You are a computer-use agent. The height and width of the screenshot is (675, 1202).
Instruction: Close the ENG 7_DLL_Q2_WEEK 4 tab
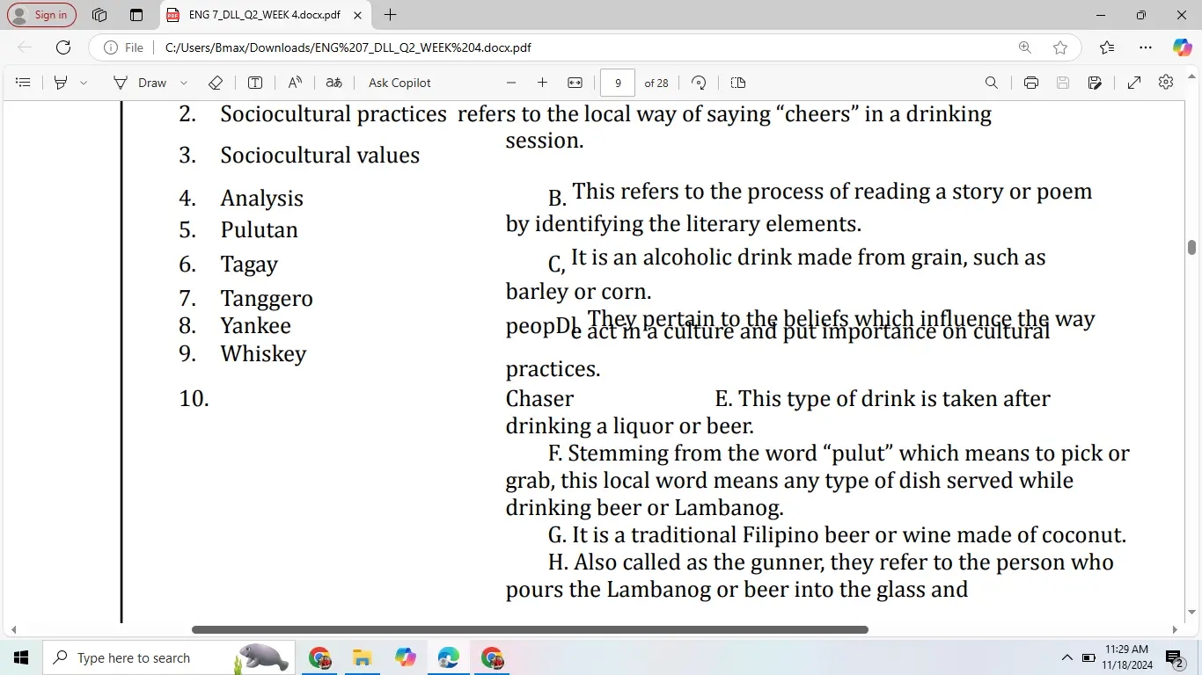[357, 15]
